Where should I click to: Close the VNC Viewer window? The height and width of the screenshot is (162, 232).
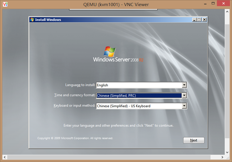(x=223, y=3)
